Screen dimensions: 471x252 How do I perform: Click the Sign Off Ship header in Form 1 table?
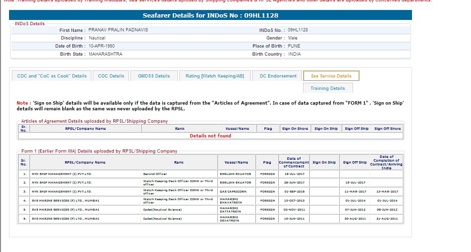(x=355, y=162)
